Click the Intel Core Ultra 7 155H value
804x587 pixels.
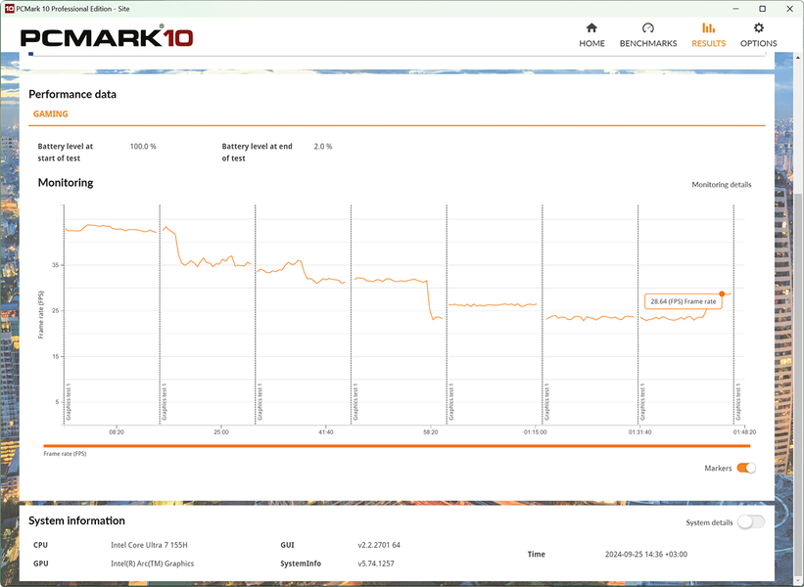coord(149,545)
